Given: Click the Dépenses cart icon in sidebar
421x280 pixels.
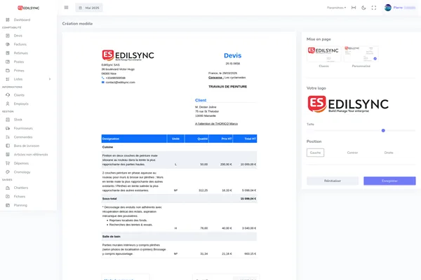Looking at the screenshot, I should [x=7, y=162].
